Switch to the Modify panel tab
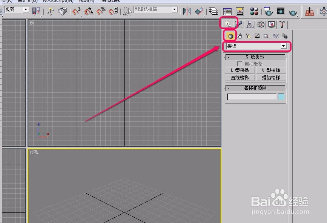Viewport: 327px width, 223px height. coord(239,24)
